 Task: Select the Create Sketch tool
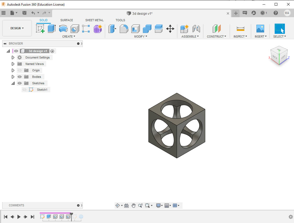(40, 28)
